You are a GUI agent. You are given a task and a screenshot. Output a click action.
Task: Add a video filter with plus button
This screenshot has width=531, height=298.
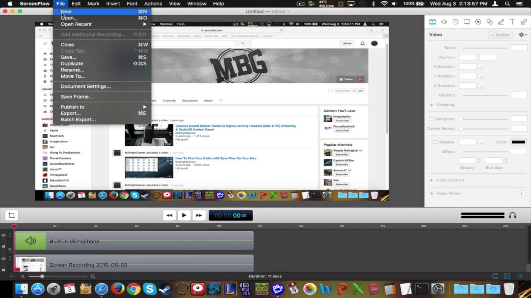(521, 194)
